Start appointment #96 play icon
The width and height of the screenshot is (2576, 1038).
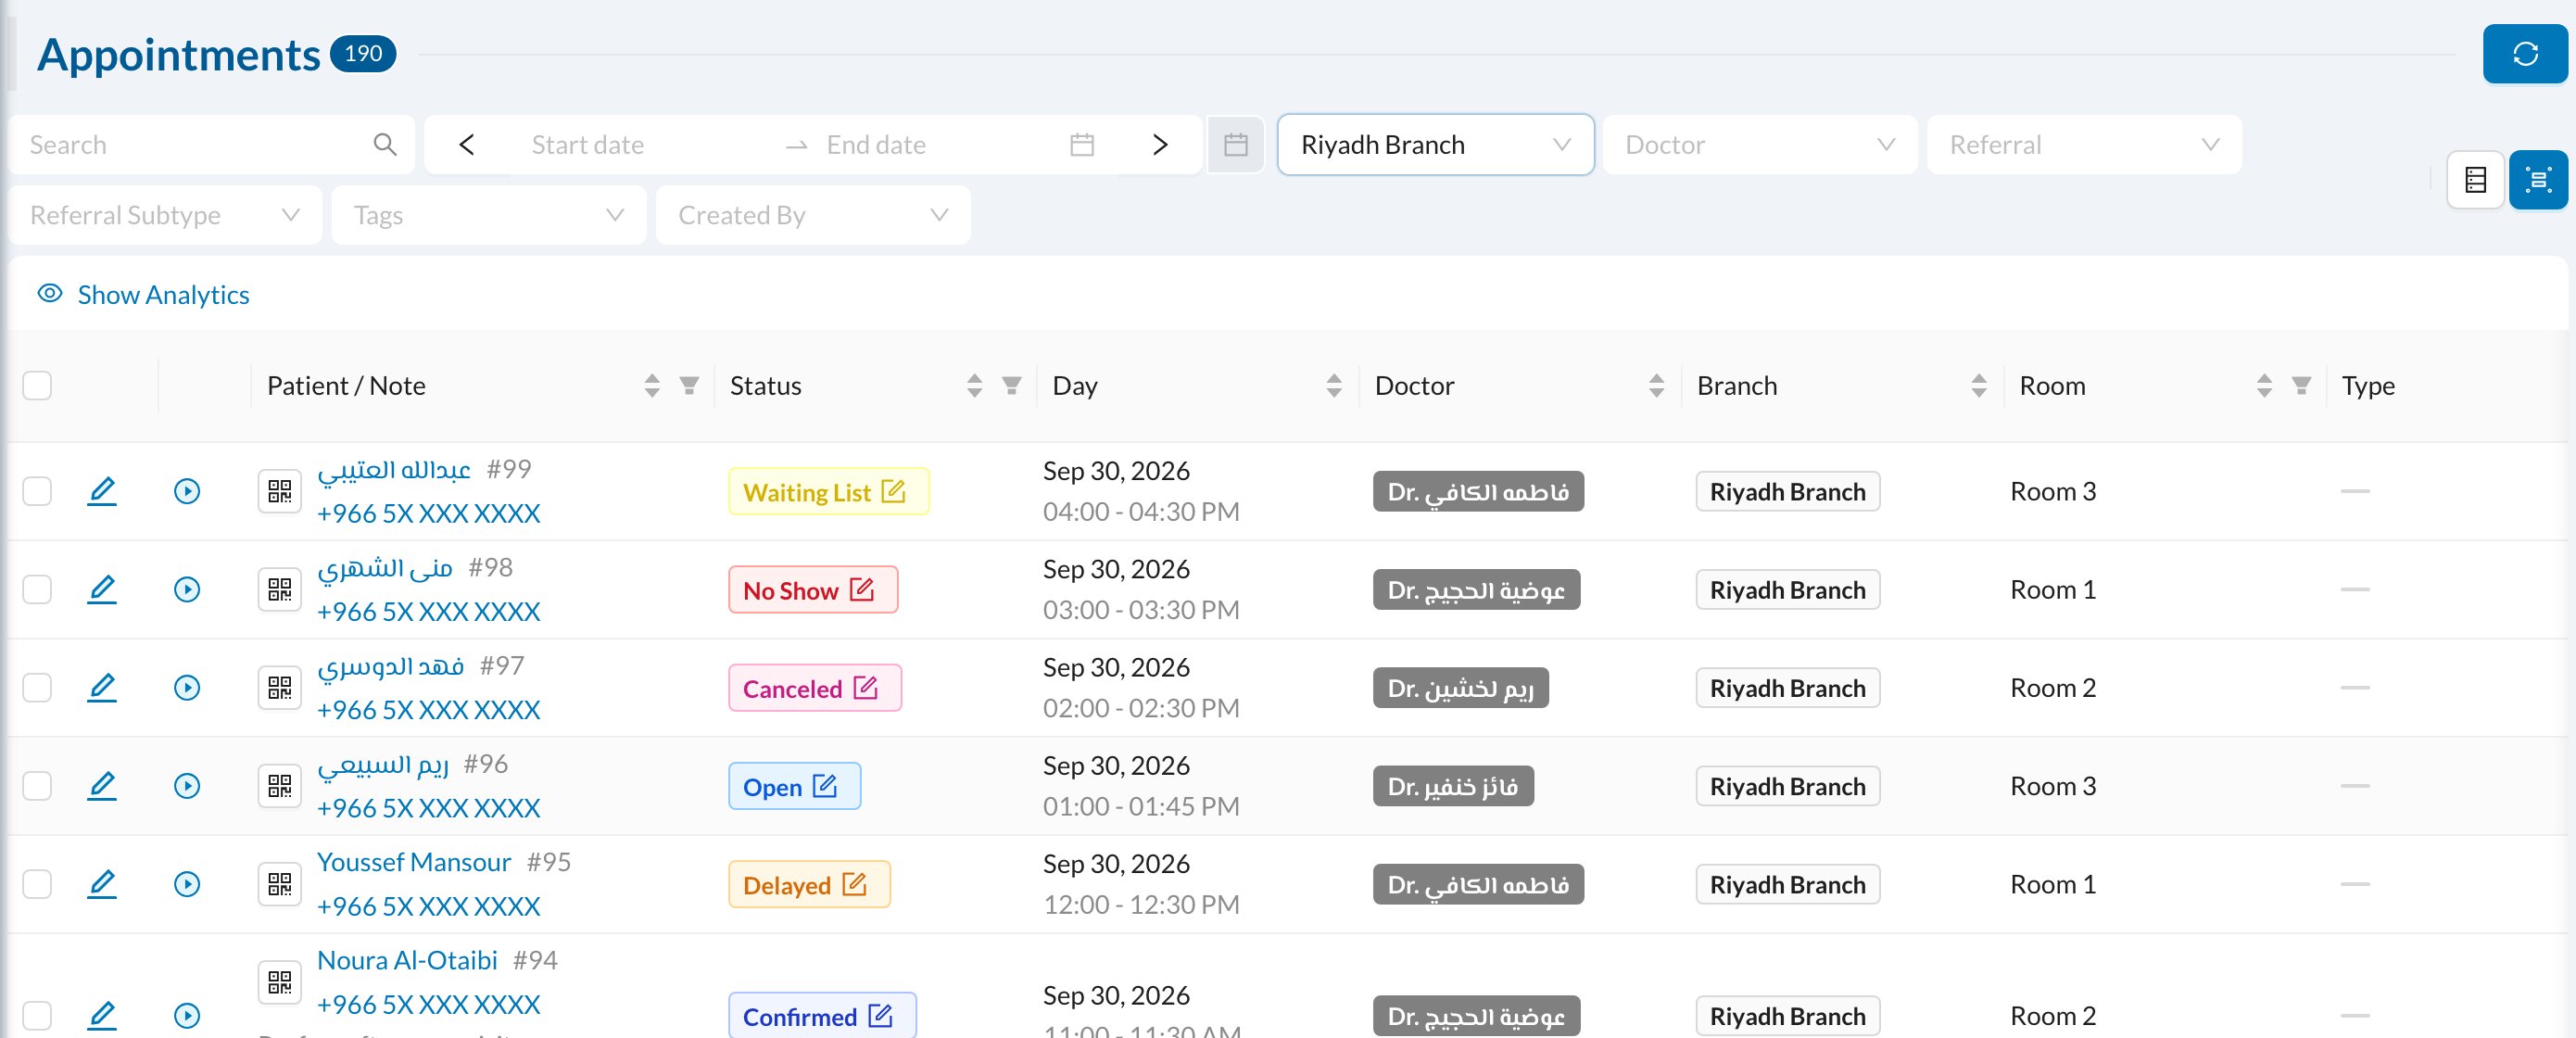pos(187,786)
